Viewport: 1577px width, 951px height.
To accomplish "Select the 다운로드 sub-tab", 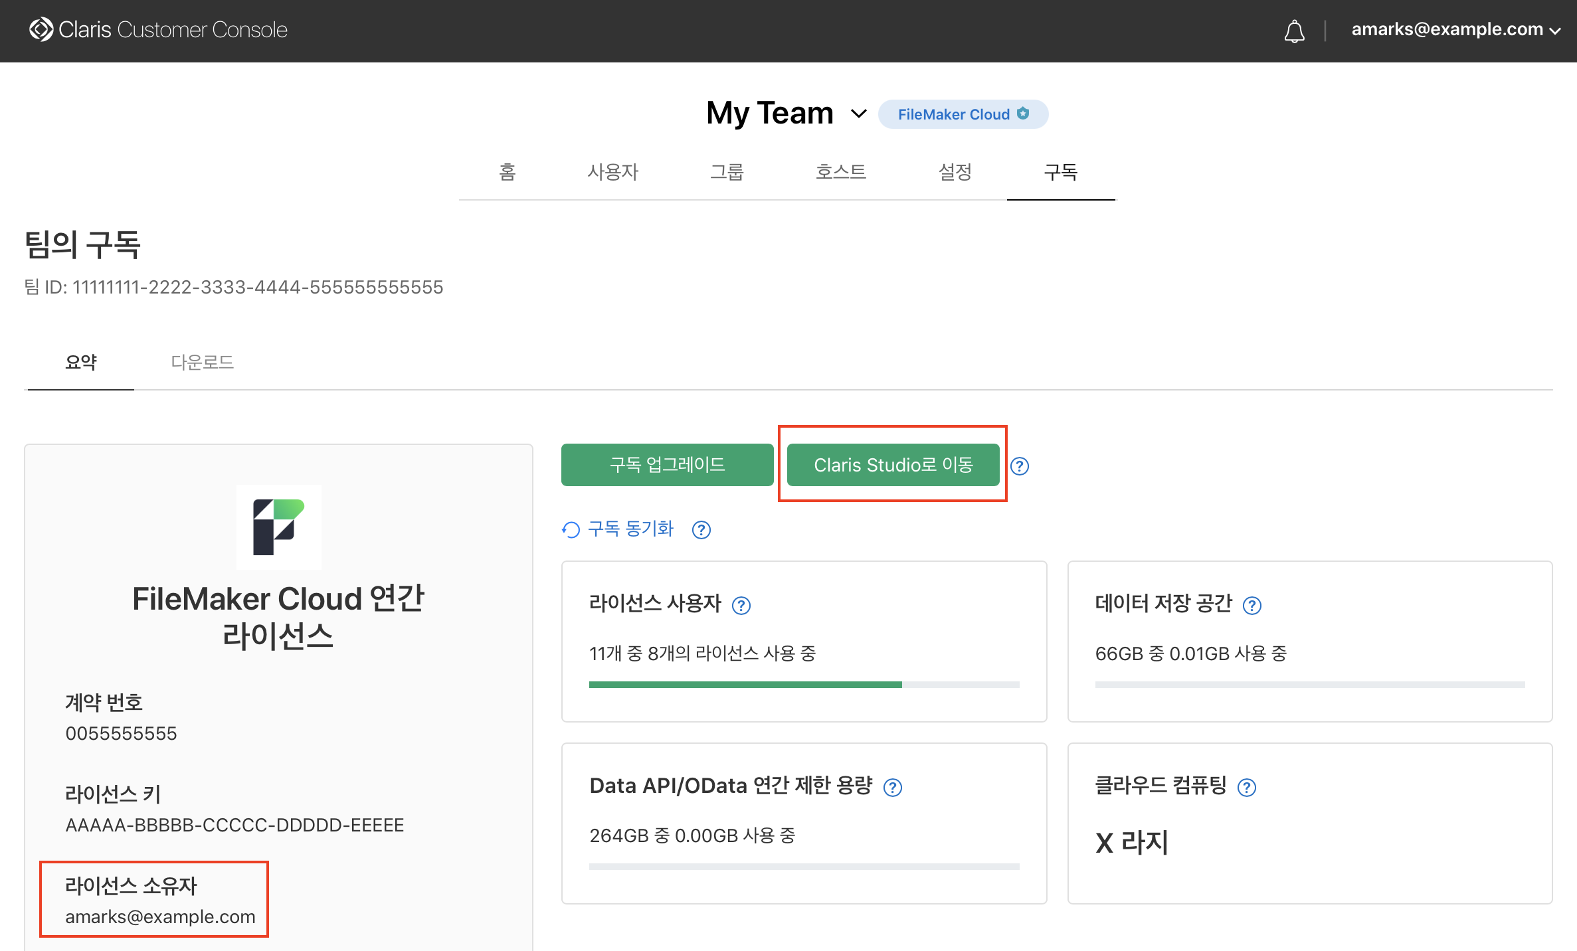I will [202, 363].
